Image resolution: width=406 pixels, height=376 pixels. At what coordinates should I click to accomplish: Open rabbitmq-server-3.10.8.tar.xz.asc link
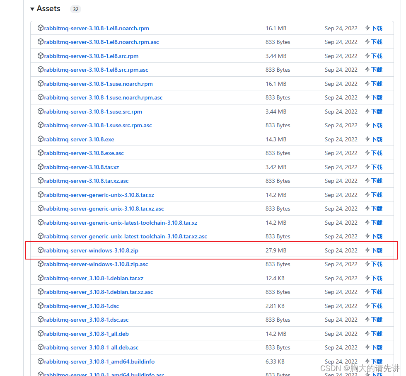(x=86, y=181)
